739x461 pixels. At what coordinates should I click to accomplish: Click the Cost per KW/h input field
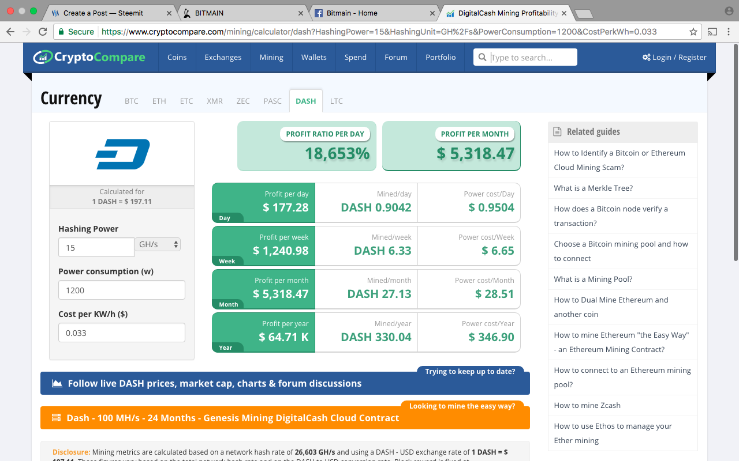point(122,332)
